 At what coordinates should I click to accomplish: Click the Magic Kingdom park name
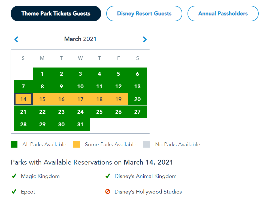40,176
